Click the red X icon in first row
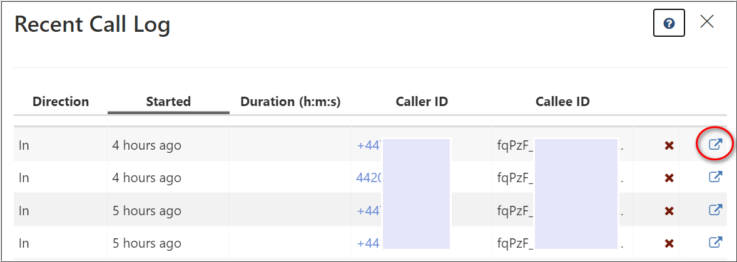This screenshot has width=737, height=262. pyautogui.click(x=669, y=146)
